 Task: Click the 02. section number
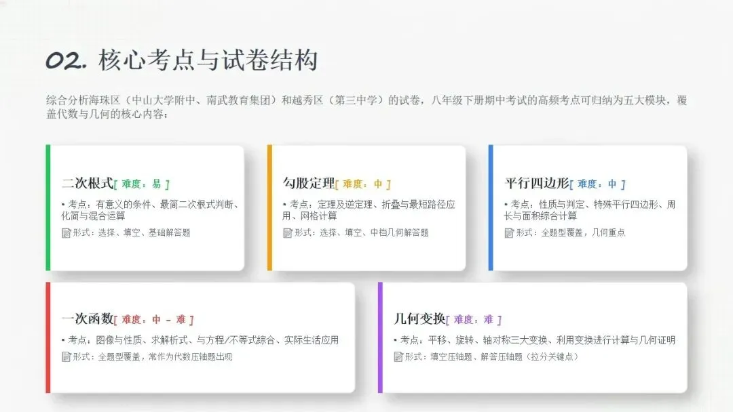67,61
